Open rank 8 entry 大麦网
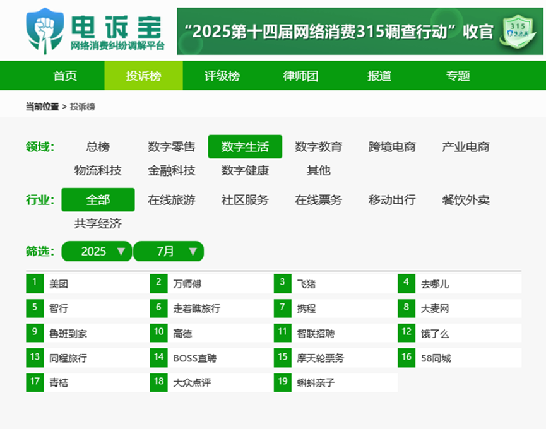Screen dimensions: 546x429 coord(460,309)
